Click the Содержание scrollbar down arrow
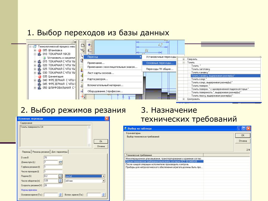The image size is (268, 201). coord(89,145)
